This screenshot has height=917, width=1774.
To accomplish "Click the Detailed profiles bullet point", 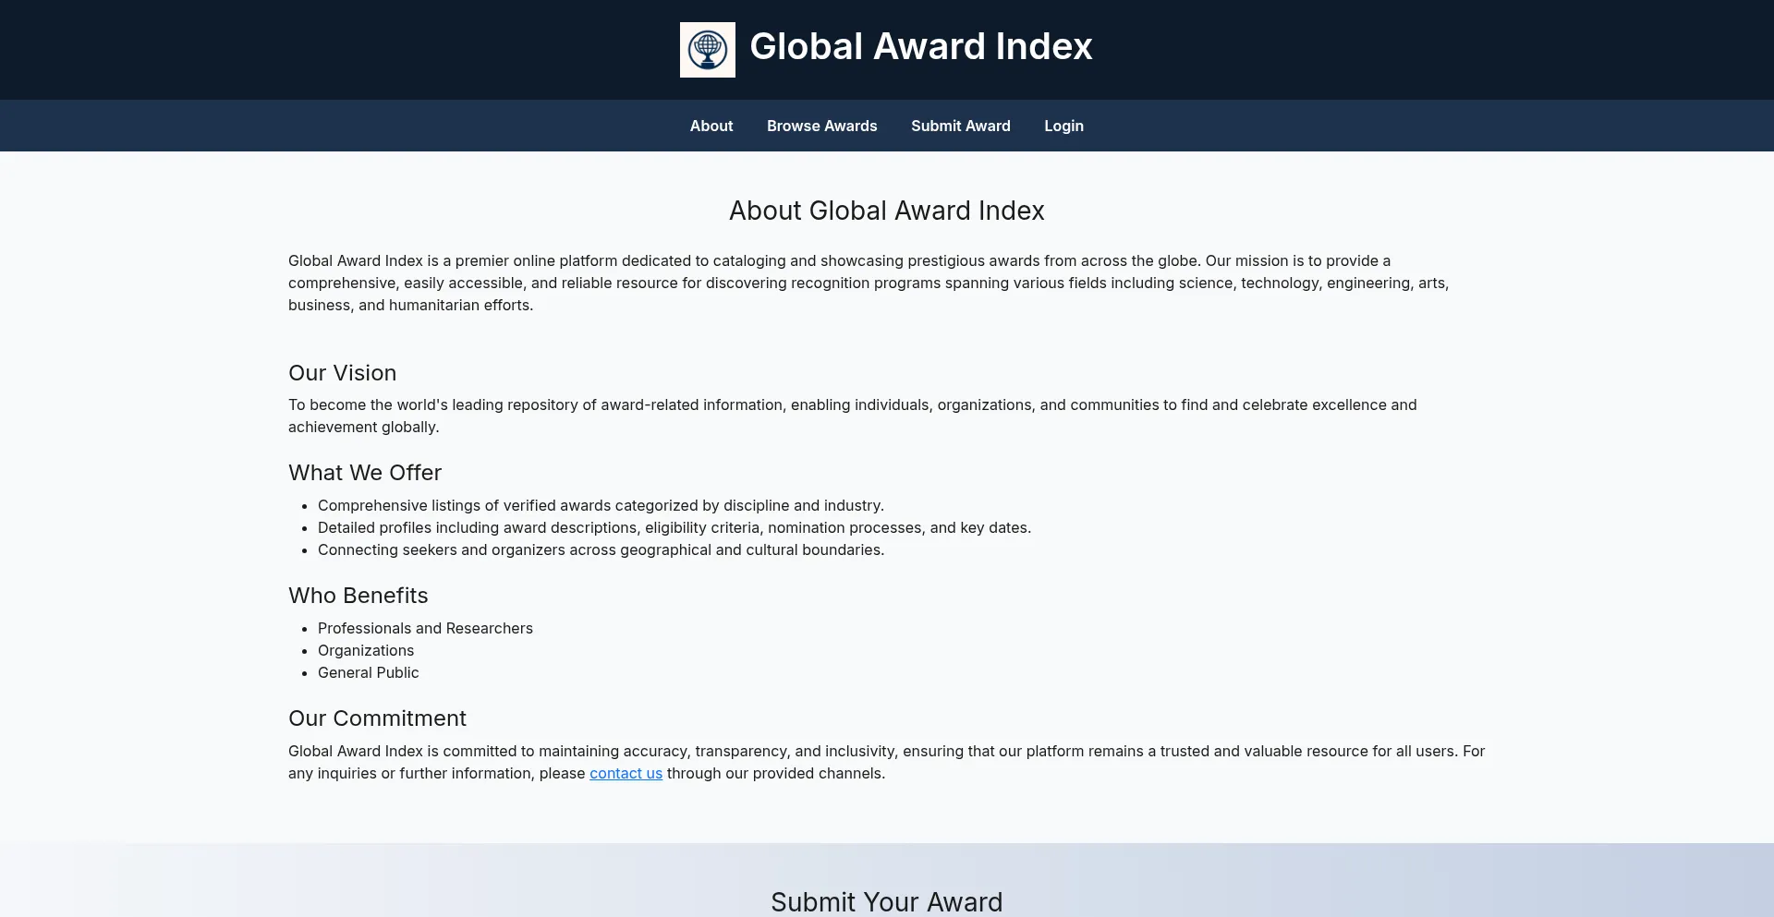I will [674, 527].
